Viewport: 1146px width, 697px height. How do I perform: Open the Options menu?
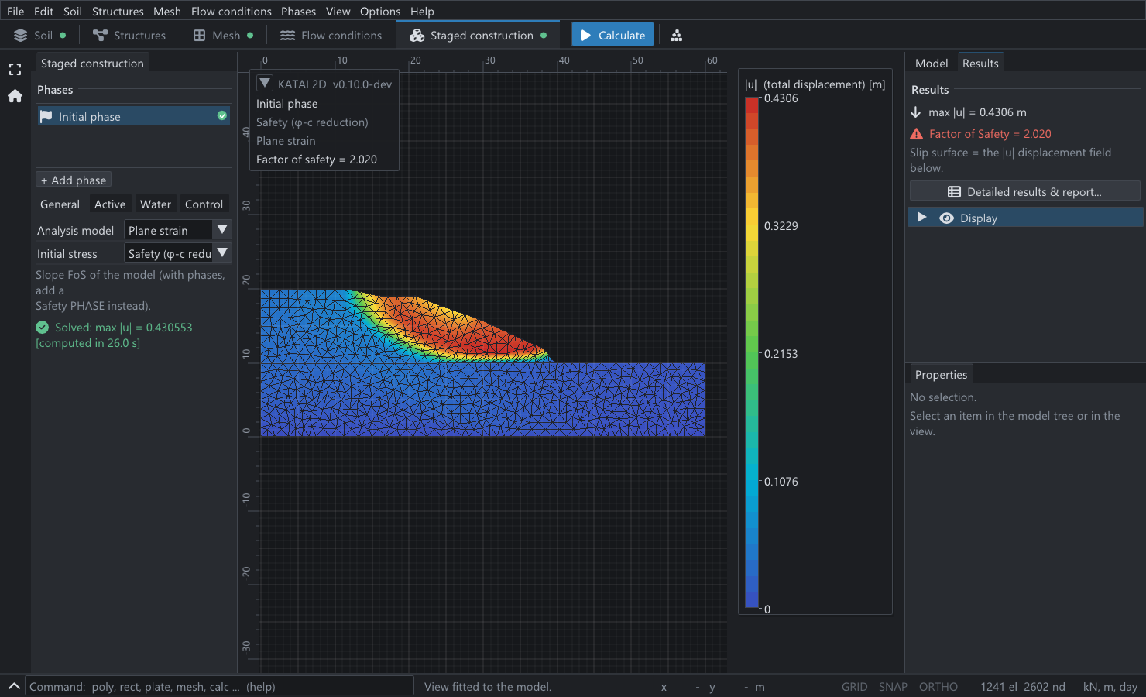tap(380, 12)
